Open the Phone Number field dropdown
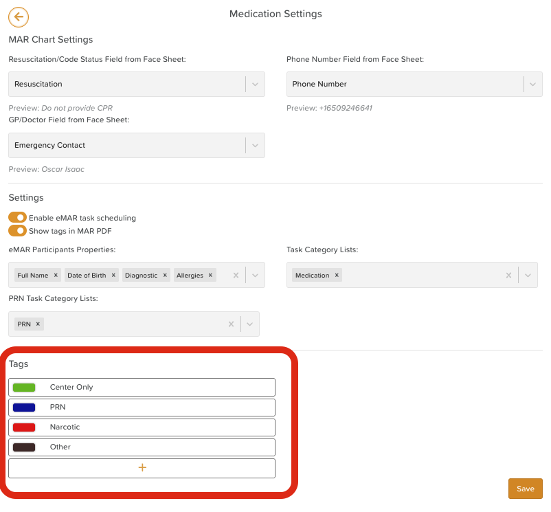This screenshot has width=551, height=512. (532, 84)
